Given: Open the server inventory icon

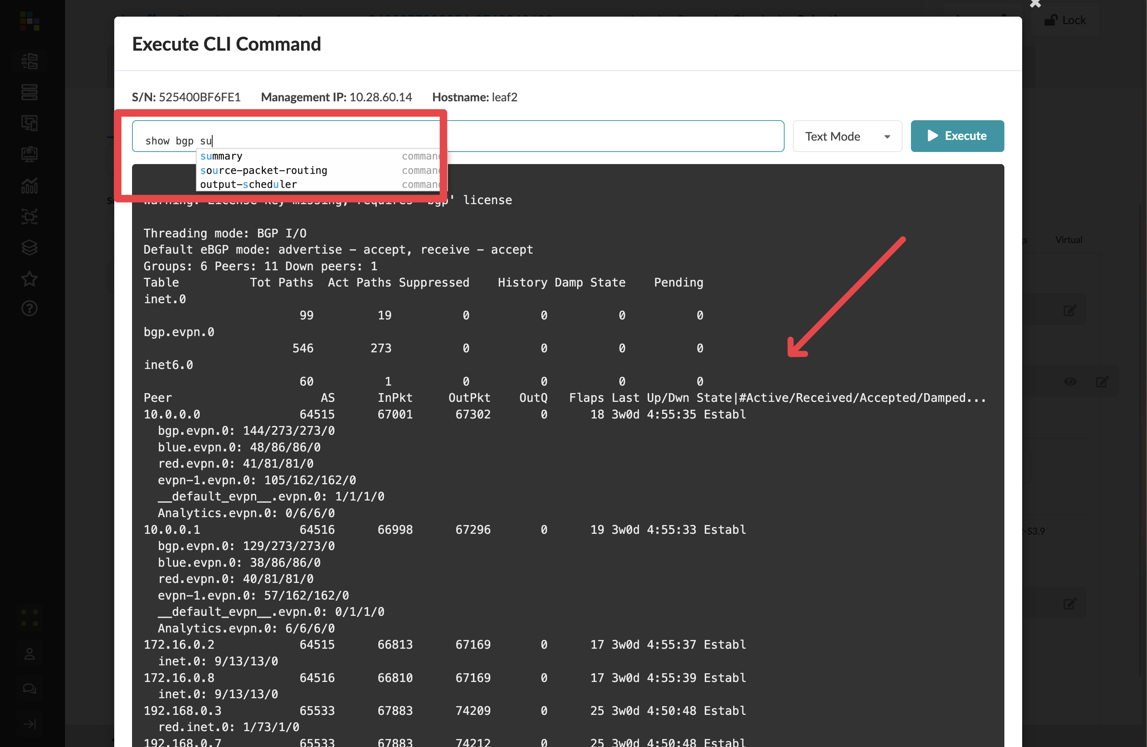Looking at the screenshot, I should 29,92.
